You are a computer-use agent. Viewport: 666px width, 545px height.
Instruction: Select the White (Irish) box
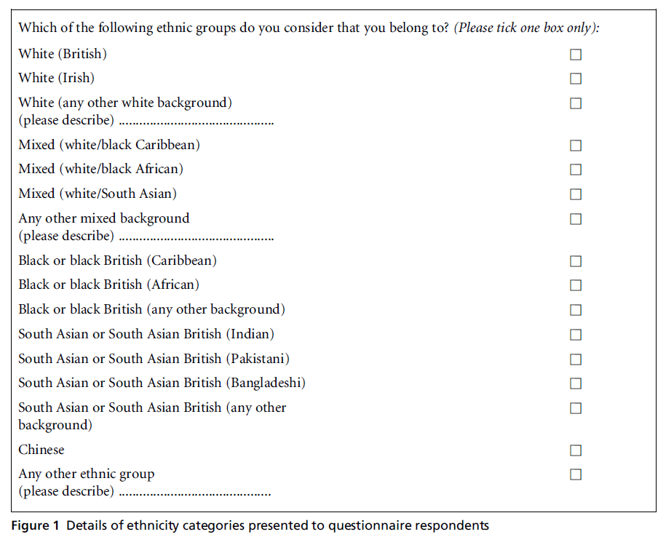(576, 79)
